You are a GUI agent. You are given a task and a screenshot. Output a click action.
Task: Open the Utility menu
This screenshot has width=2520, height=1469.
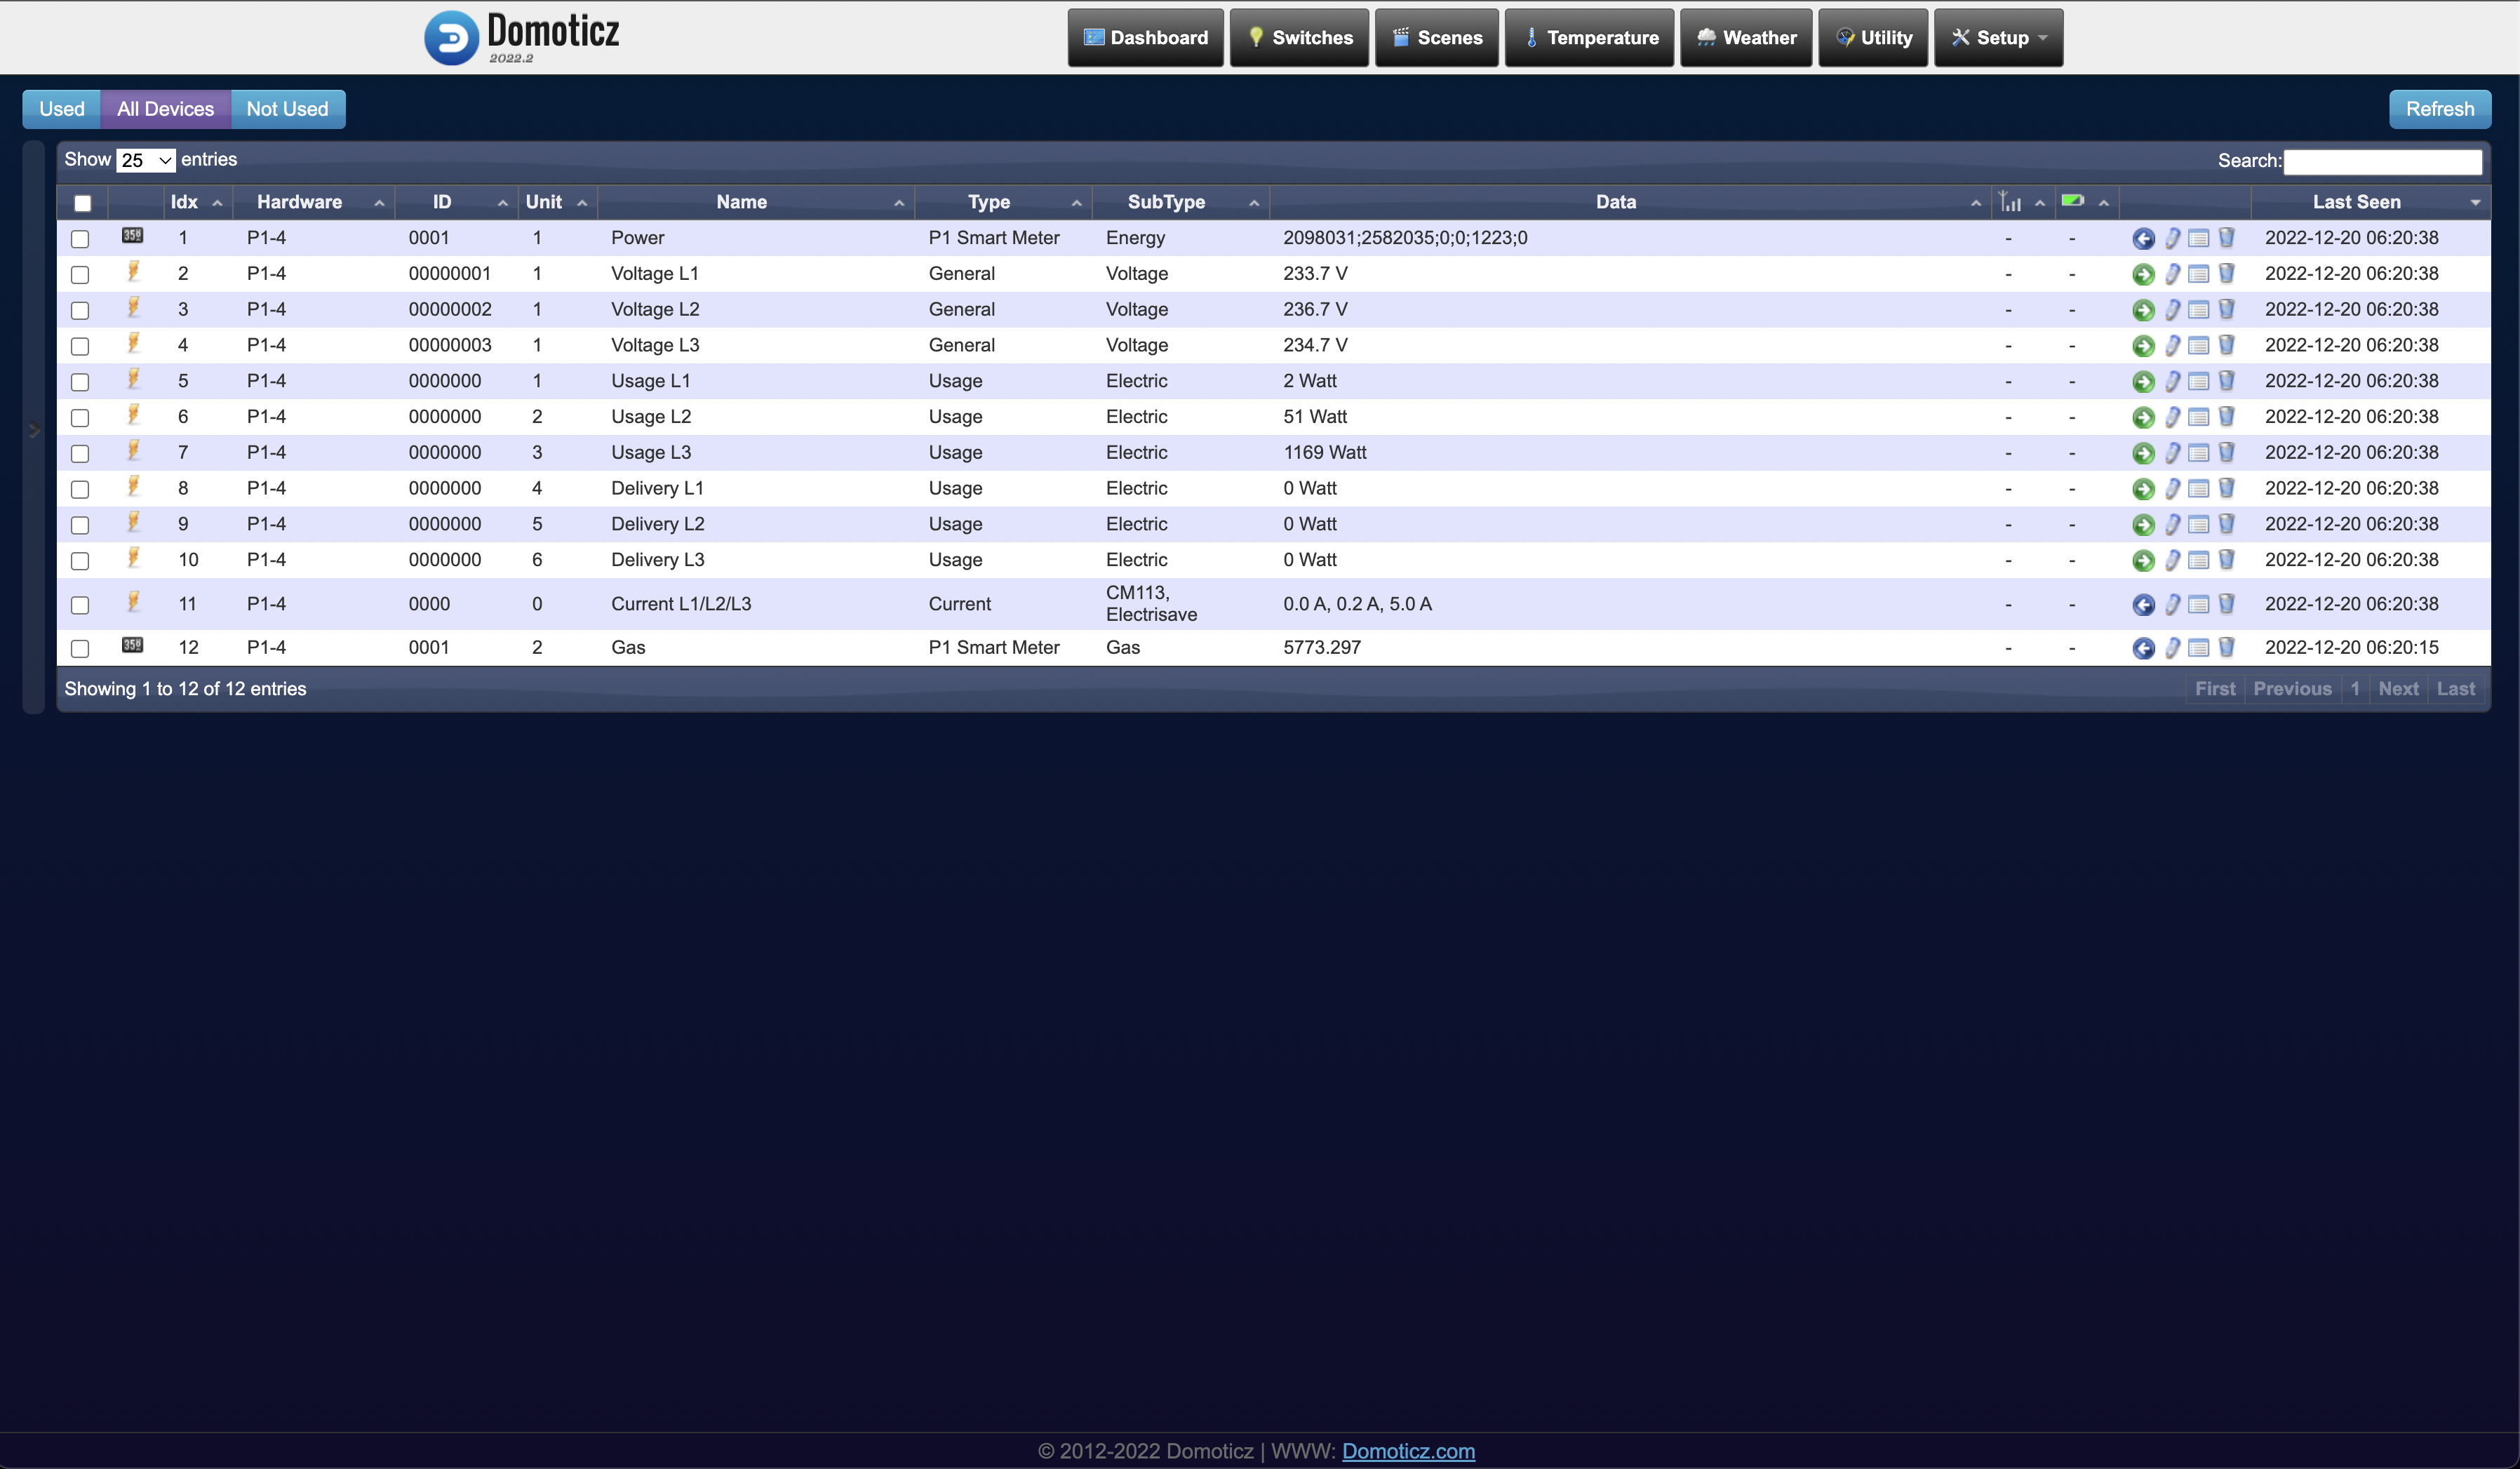click(1872, 38)
